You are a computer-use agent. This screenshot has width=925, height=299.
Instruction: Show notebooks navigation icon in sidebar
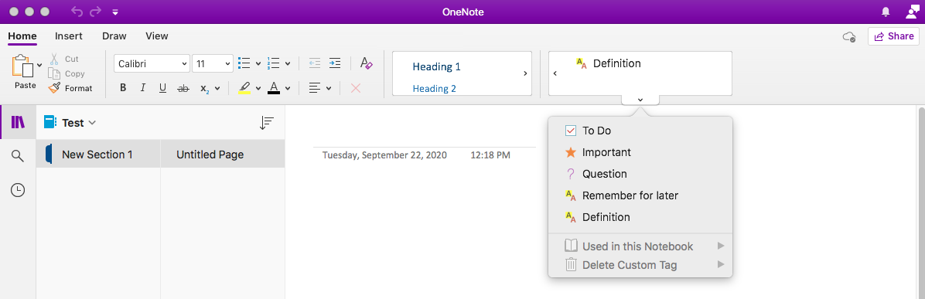coord(19,123)
